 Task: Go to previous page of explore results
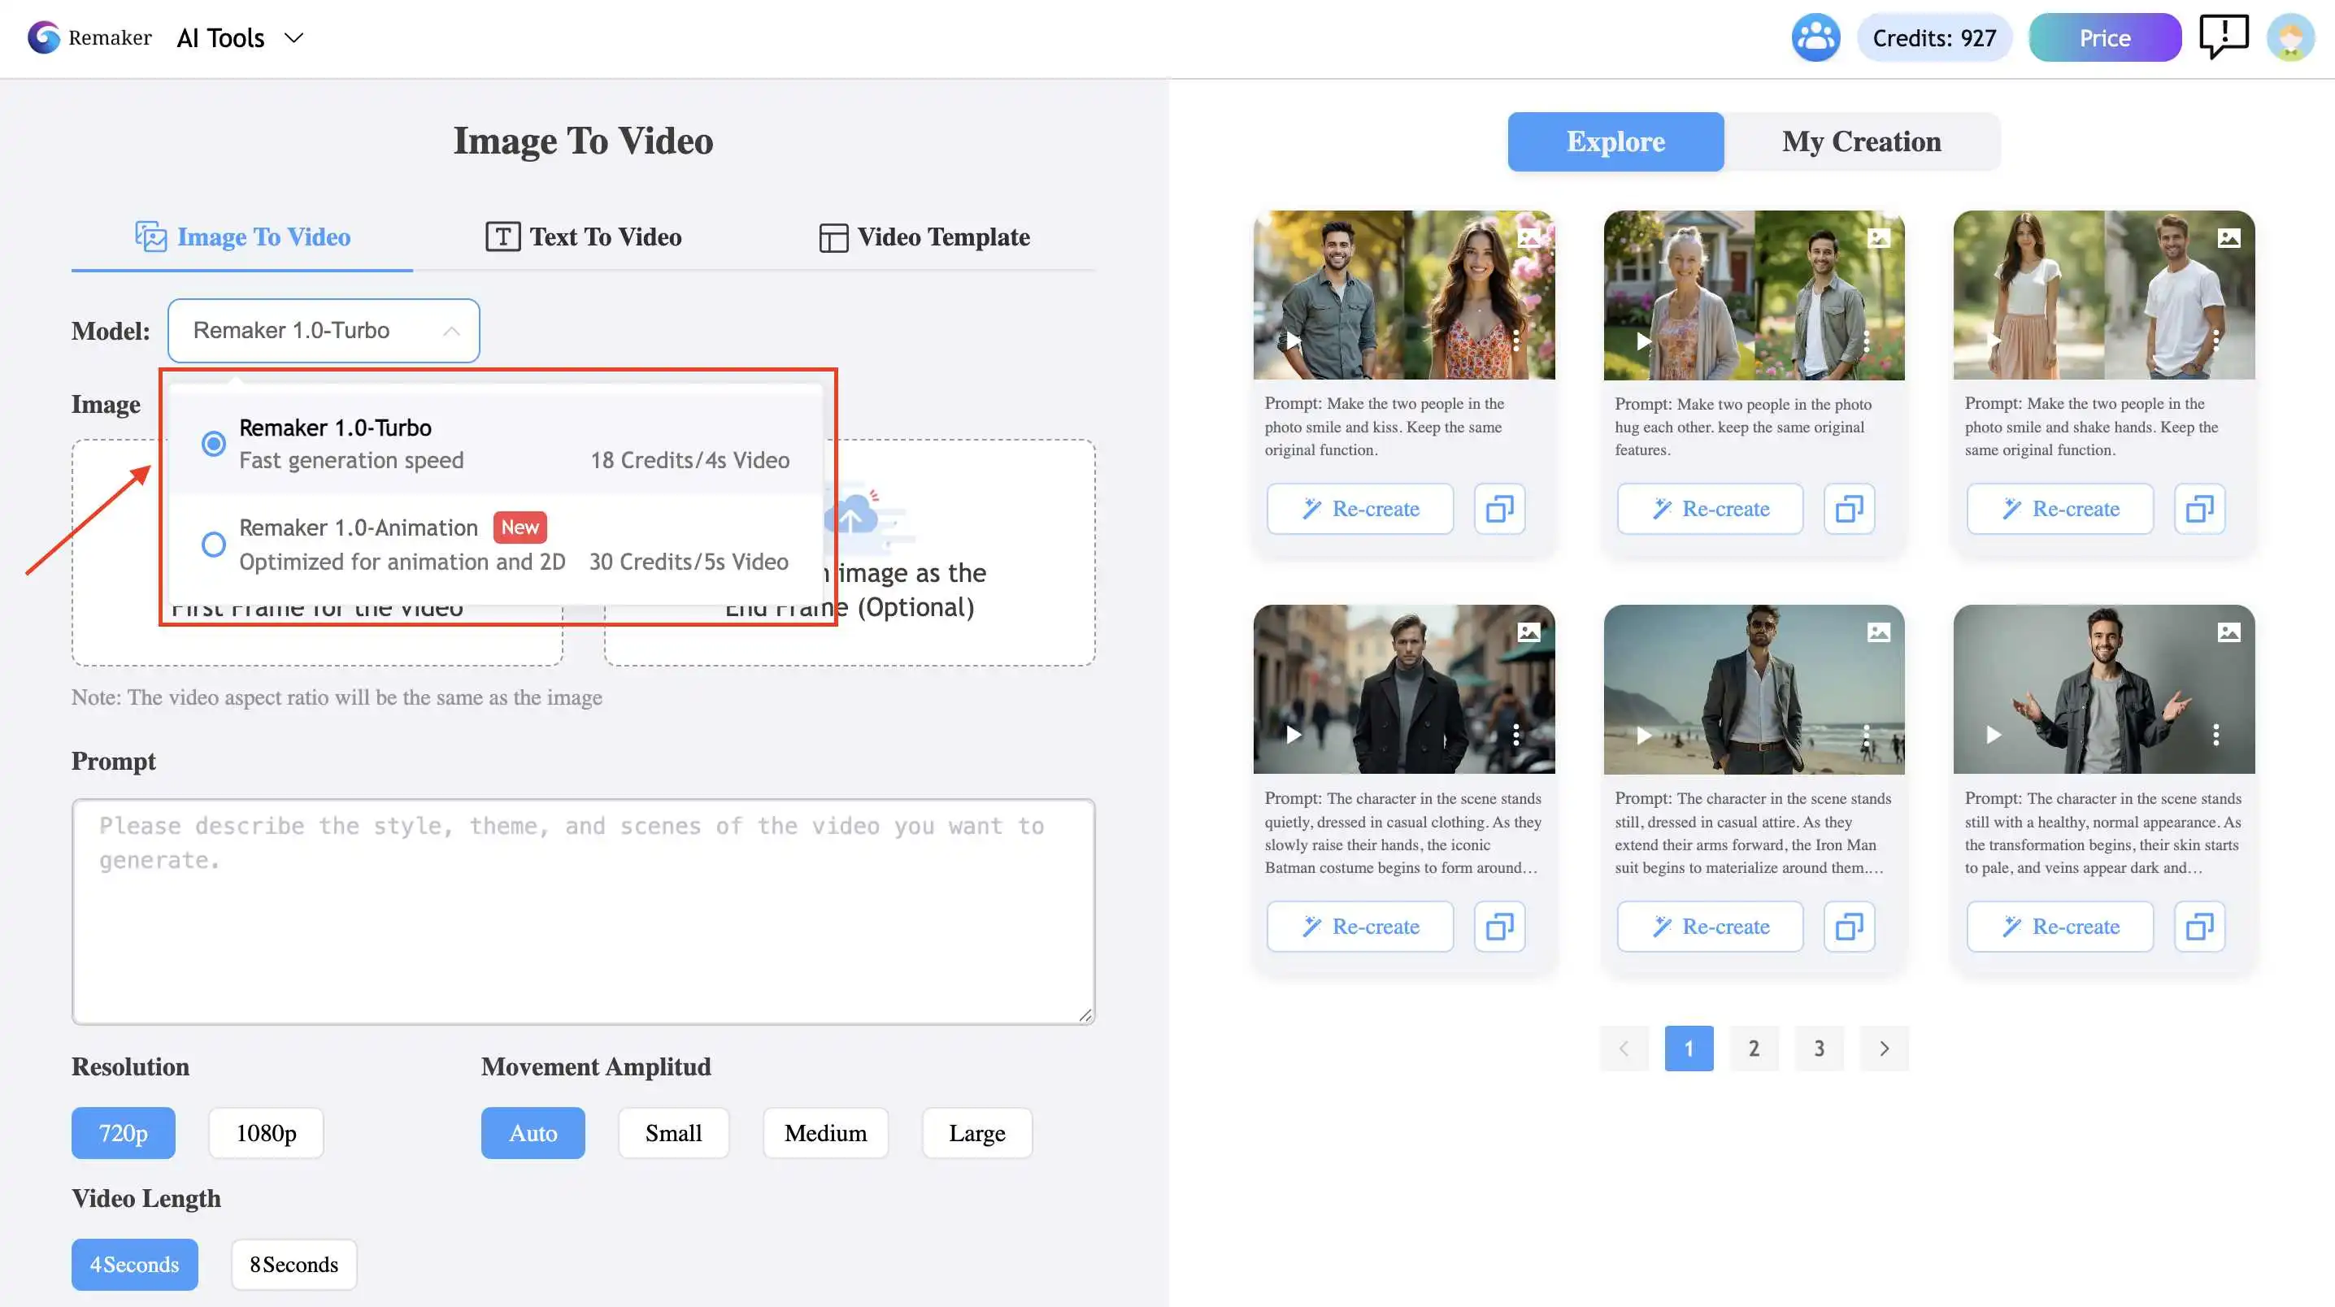pyautogui.click(x=1624, y=1048)
